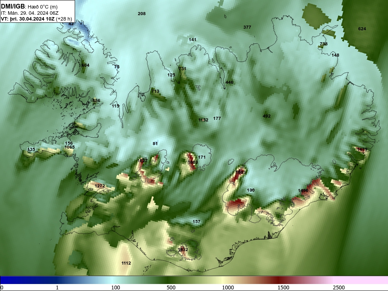Click the map value 75

click(117, 67)
